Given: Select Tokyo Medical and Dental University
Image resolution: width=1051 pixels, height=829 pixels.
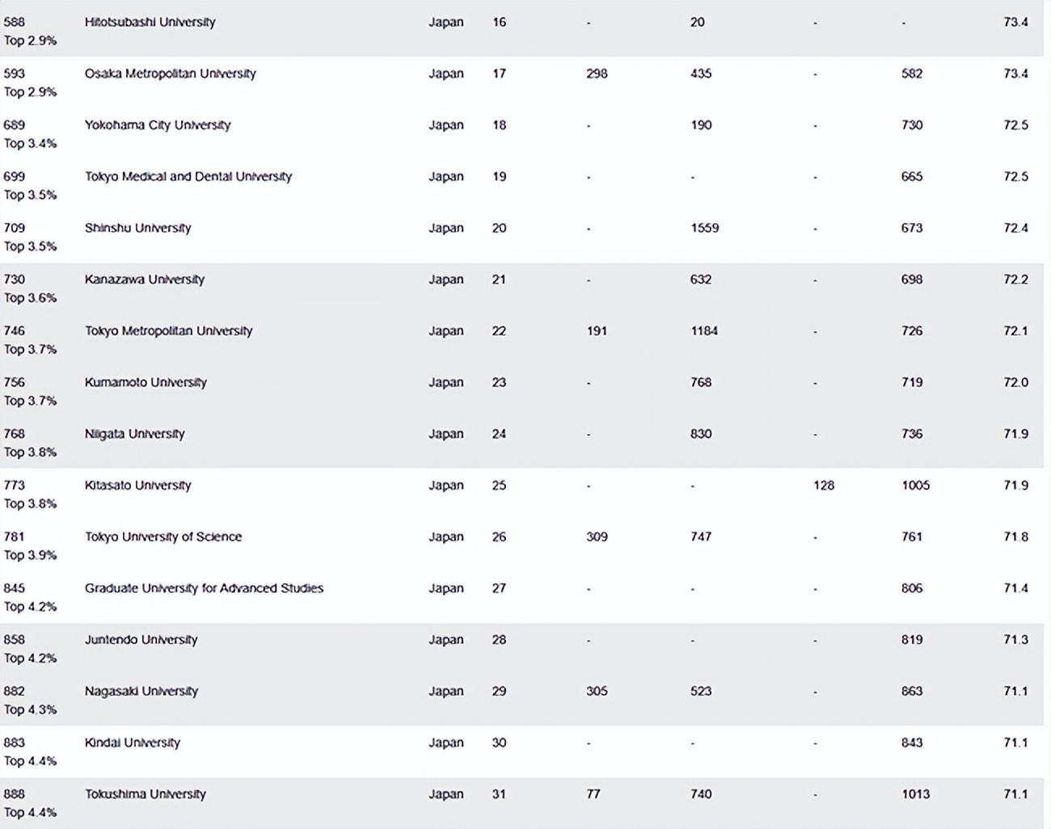Looking at the screenshot, I should (188, 176).
